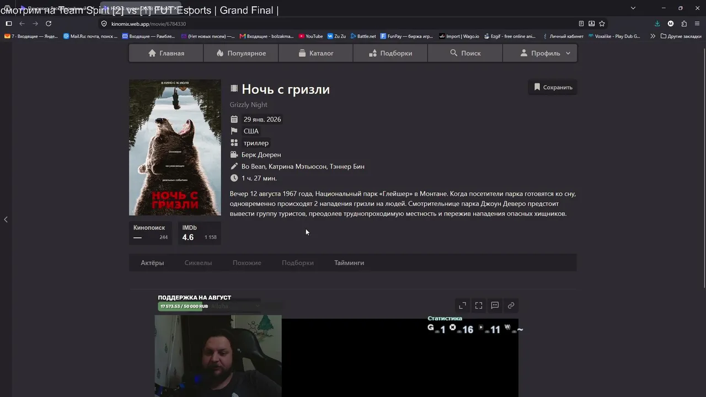Expand the list of all open tabs
The height and width of the screenshot is (397, 706).
[633, 8]
